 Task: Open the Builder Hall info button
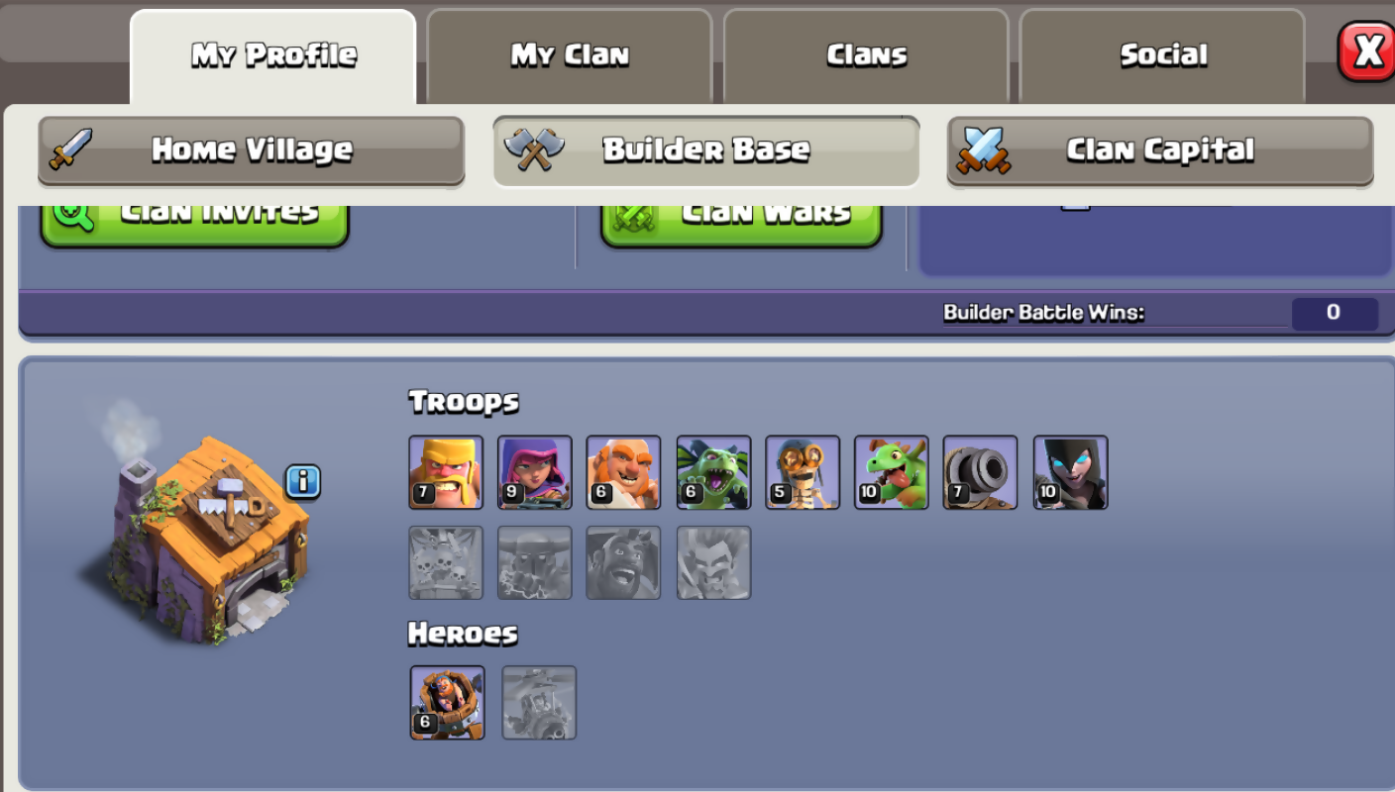[303, 482]
